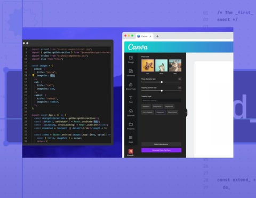
Task: Click the Select data source button
Action: tap(162, 144)
